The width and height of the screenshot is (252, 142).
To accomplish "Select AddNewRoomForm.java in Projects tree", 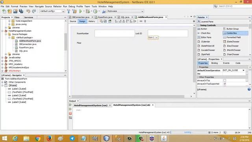I will click(30, 41).
